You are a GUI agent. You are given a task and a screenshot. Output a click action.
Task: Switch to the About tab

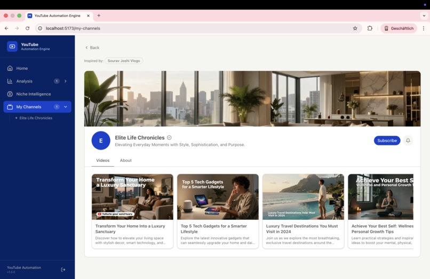125,160
